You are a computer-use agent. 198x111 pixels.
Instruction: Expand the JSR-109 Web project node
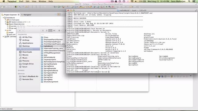point(3,37)
